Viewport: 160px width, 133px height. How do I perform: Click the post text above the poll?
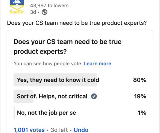77,23
